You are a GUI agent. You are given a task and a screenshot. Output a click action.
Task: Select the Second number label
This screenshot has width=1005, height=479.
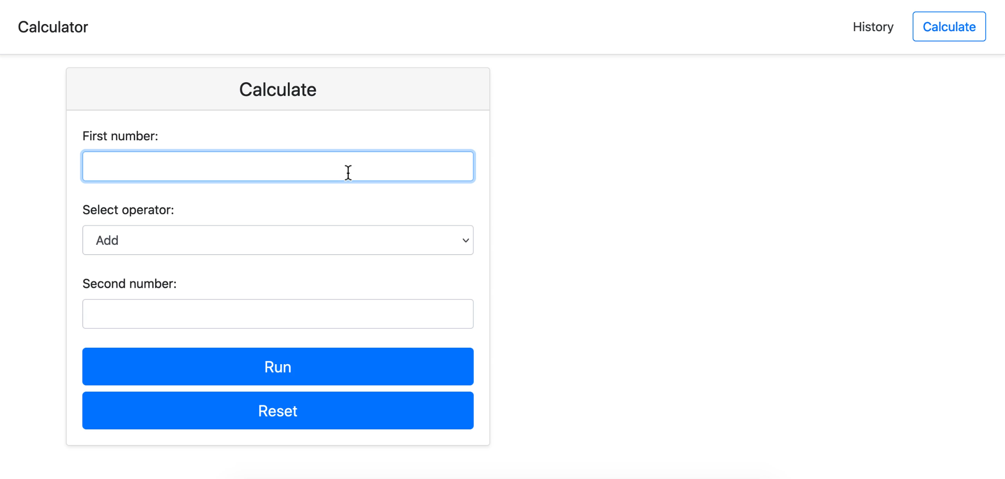point(129,283)
